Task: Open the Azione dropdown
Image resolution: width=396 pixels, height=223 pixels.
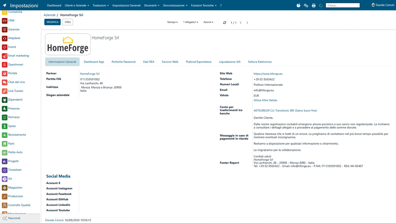Action: 208,22
